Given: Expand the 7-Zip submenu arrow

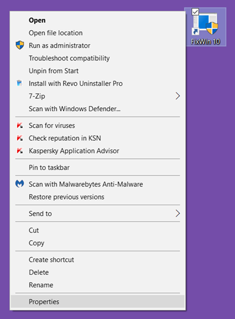Looking at the screenshot, I should (178, 96).
